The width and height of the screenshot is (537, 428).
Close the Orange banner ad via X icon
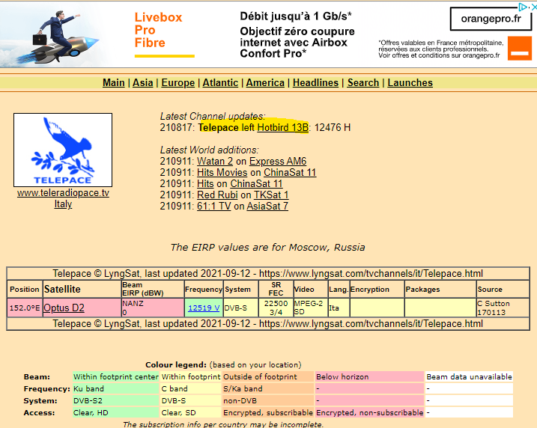tap(533, 7)
